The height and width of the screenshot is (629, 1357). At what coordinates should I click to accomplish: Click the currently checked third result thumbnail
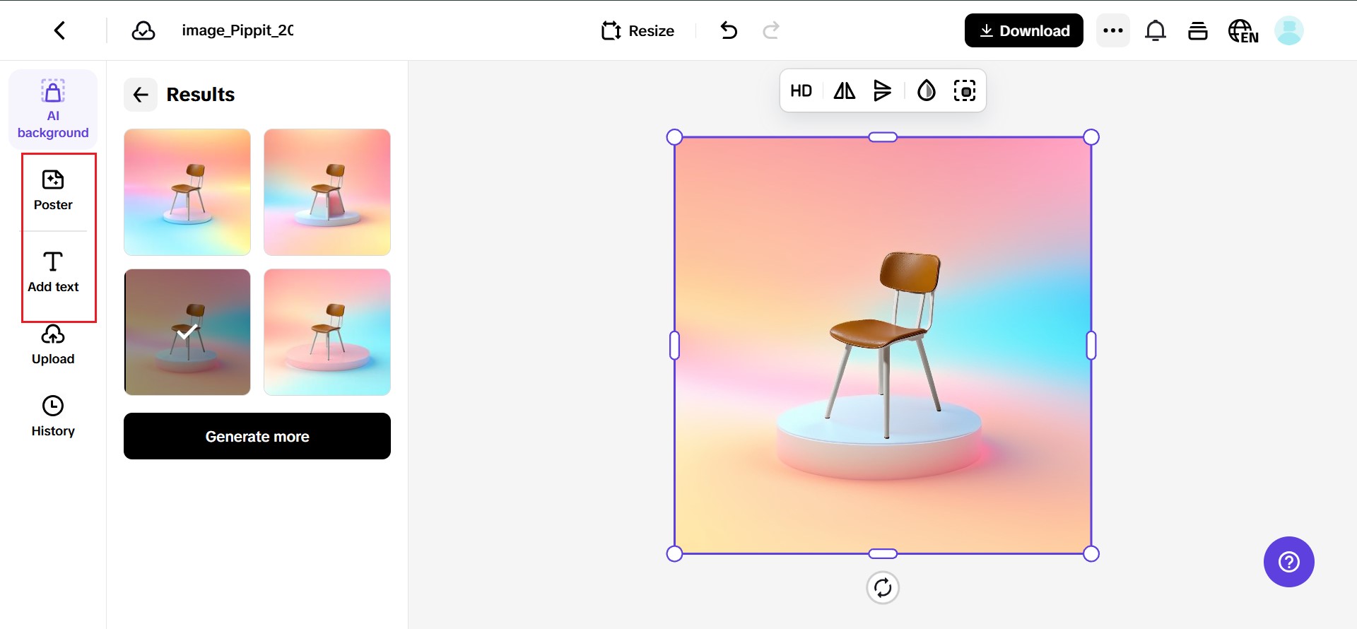(187, 332)
